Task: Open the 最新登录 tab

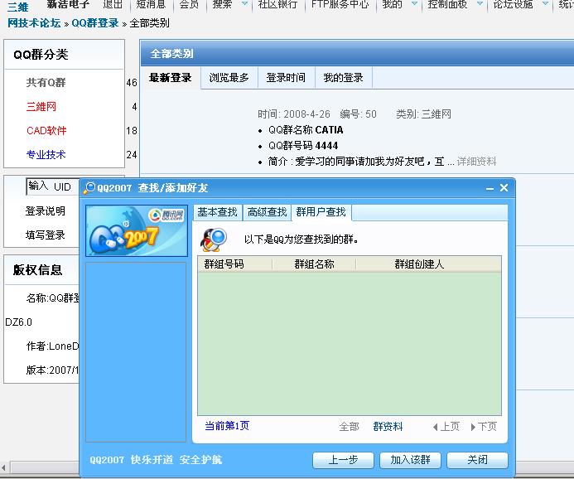Action: 171,78
